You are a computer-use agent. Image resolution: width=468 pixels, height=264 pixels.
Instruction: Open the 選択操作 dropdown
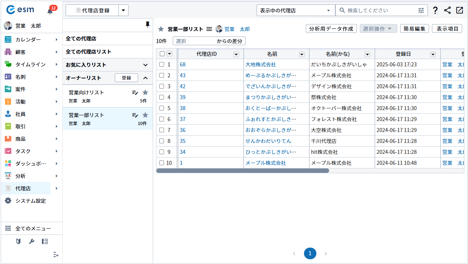click(x=378, y=29)
